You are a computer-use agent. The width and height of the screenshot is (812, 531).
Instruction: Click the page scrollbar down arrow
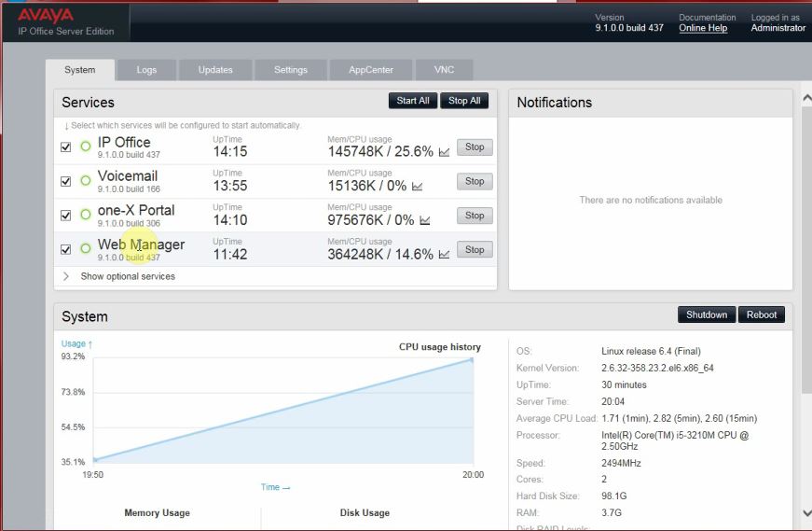806,513
